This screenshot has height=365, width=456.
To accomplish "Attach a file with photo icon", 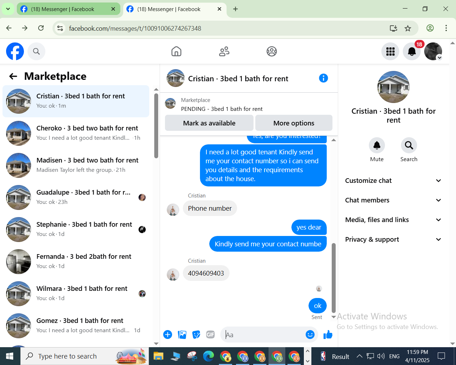I will point(182,334).
